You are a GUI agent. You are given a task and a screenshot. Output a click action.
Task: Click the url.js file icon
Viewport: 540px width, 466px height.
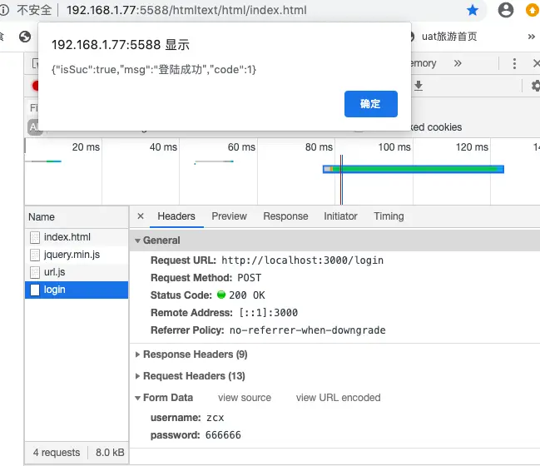pyautogui.click(x=35, y=272)
